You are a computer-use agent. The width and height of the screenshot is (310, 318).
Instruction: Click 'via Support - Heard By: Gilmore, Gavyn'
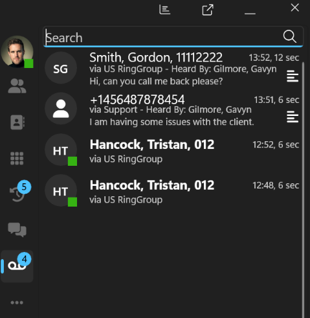[x=170, y=109]
